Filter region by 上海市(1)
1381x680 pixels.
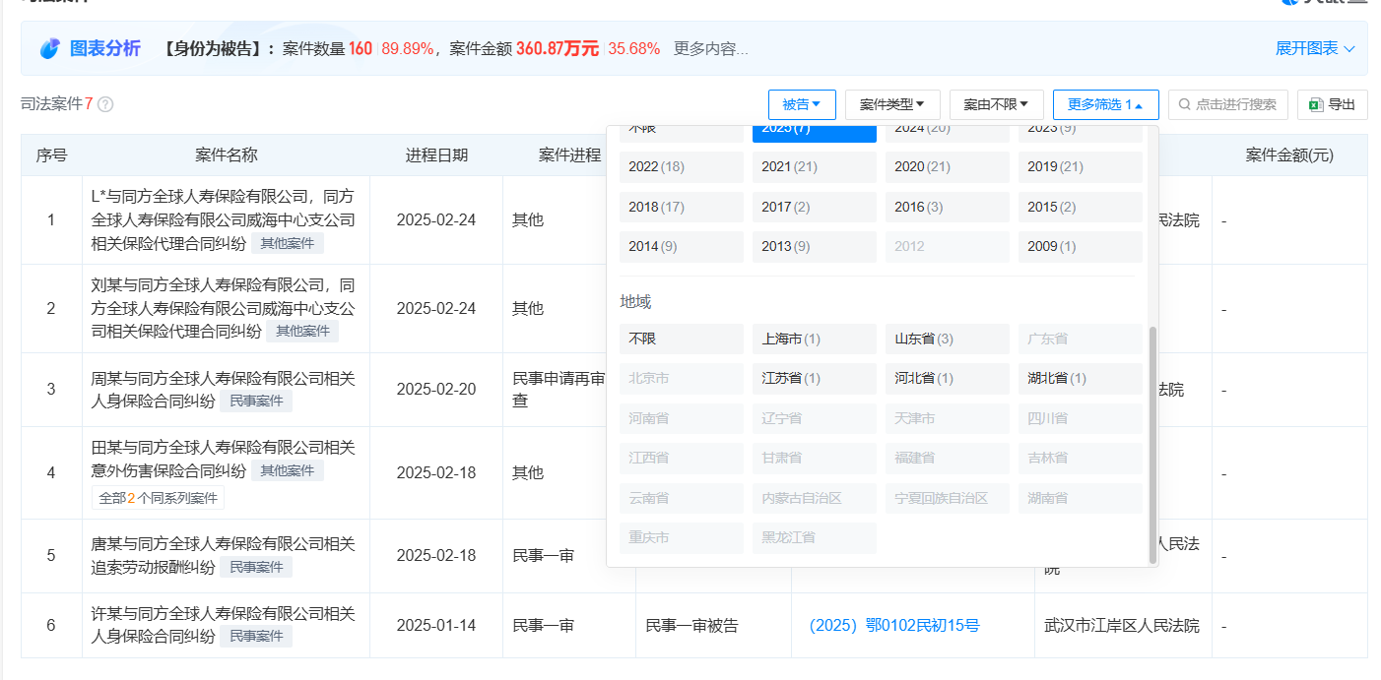pos(814,339)
